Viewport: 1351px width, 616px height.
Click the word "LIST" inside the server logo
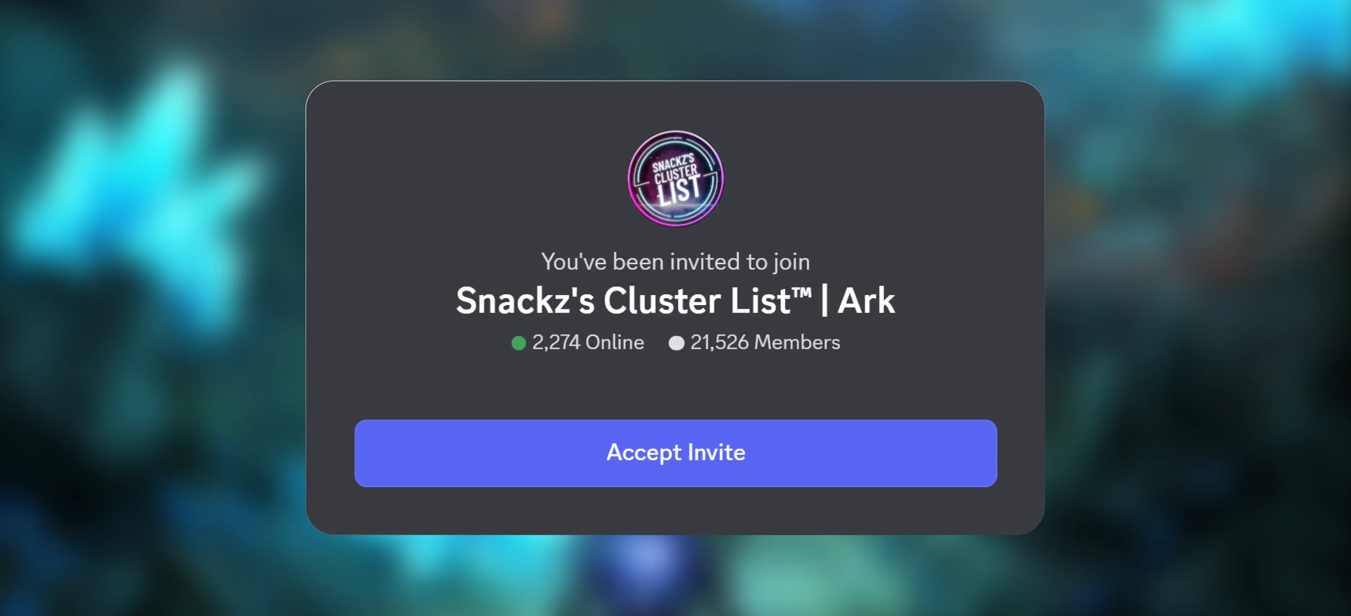click(x=679, y=190)
